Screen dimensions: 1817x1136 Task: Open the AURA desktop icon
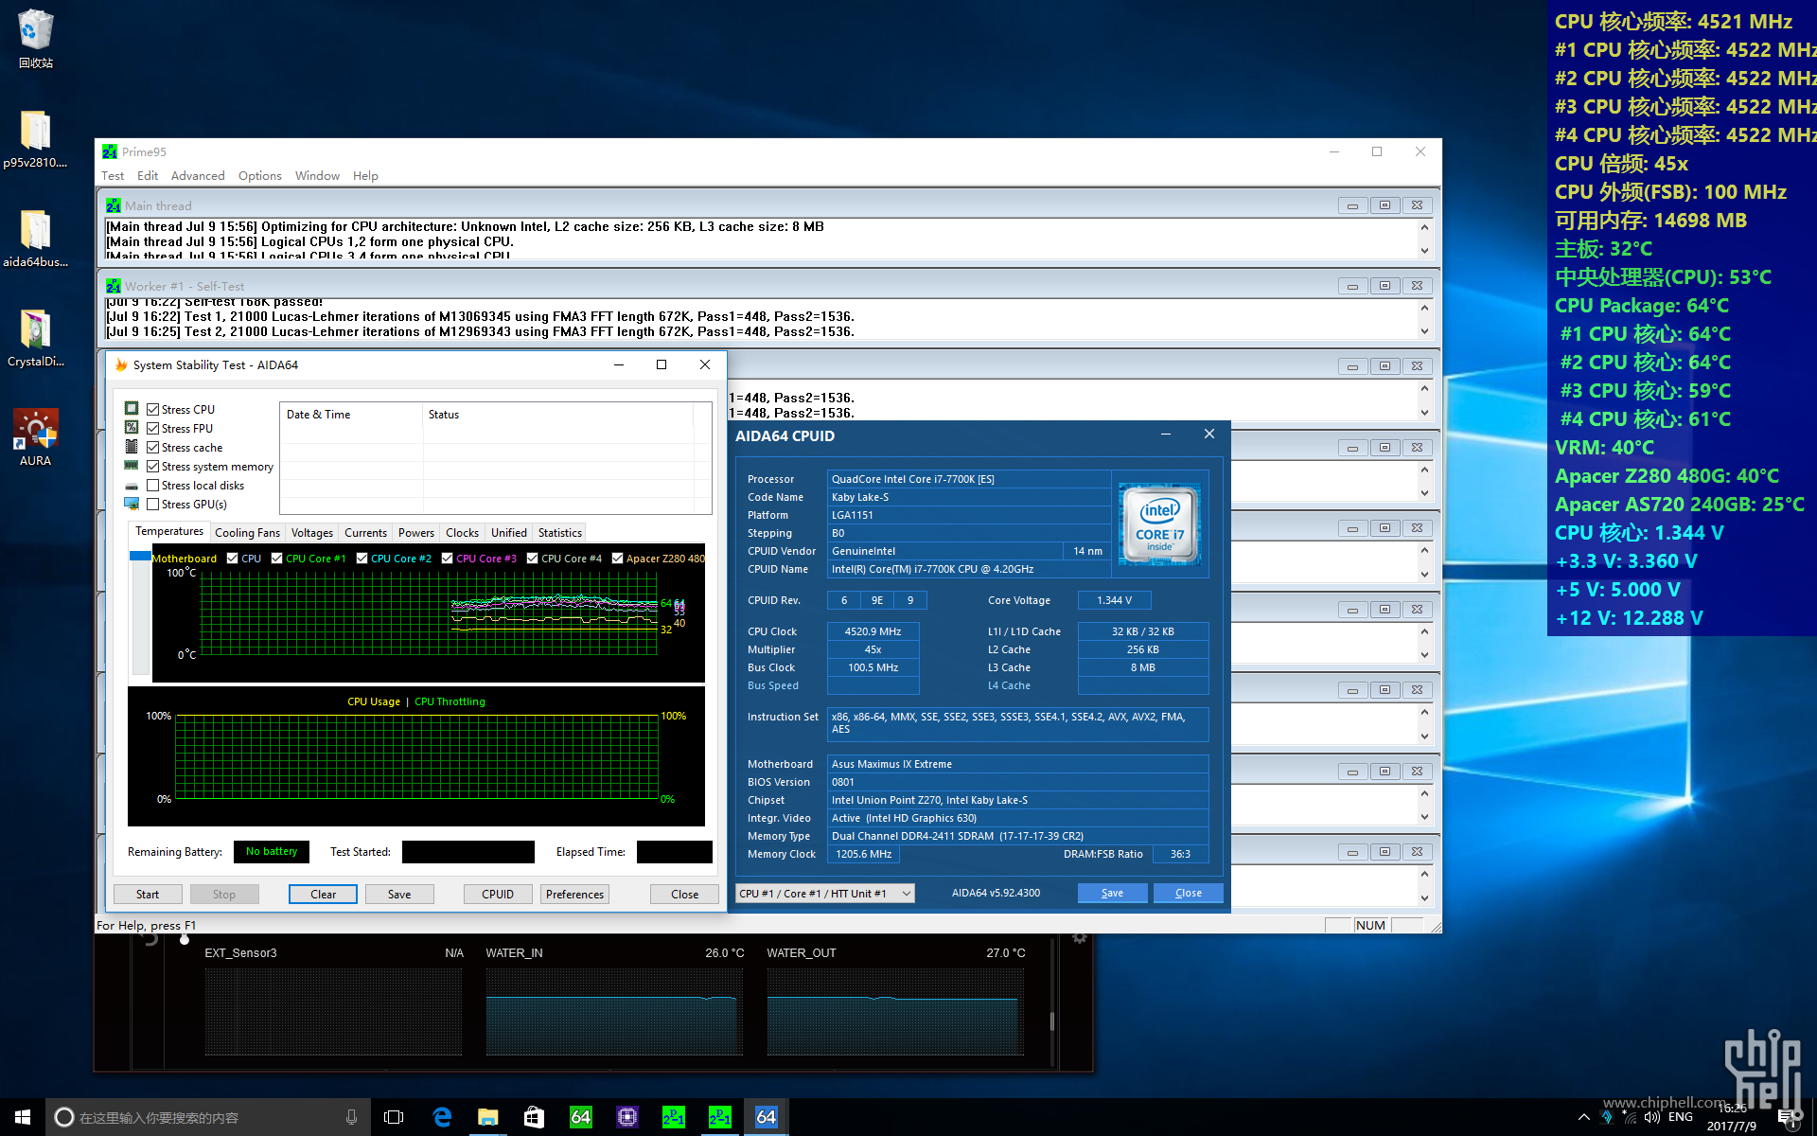[35, 437]
